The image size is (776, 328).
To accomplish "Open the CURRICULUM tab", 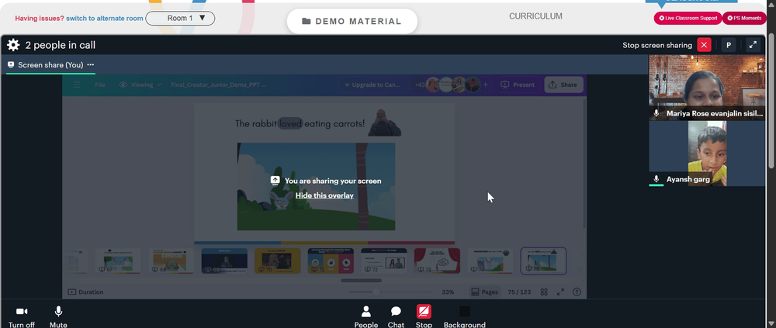I will click(x=535, y=16).
